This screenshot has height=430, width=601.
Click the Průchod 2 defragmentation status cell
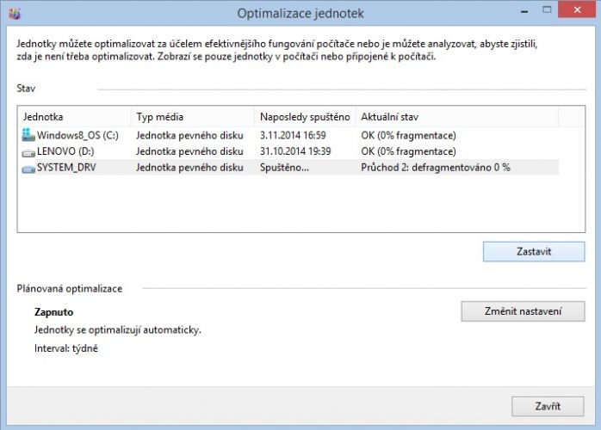436,168
